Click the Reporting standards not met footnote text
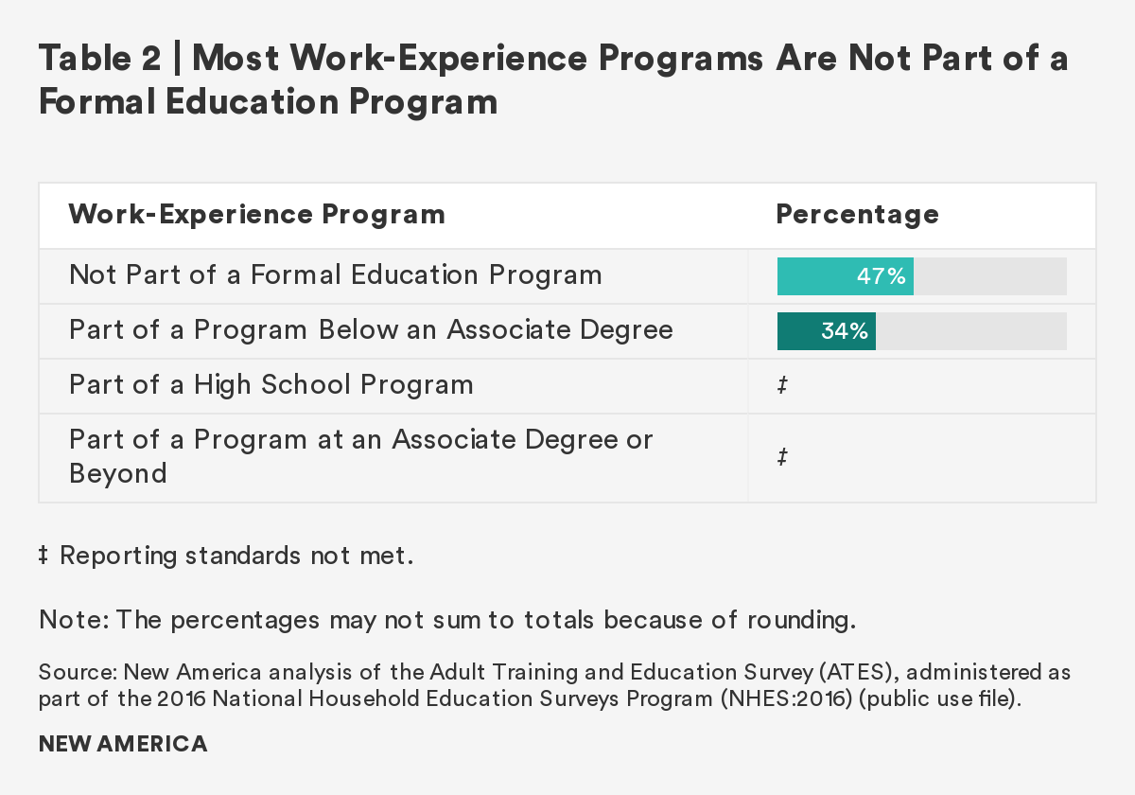 click(x=236, y=556)
